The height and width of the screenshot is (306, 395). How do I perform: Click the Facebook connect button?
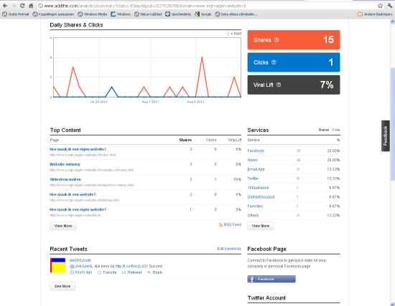point(271,279)
